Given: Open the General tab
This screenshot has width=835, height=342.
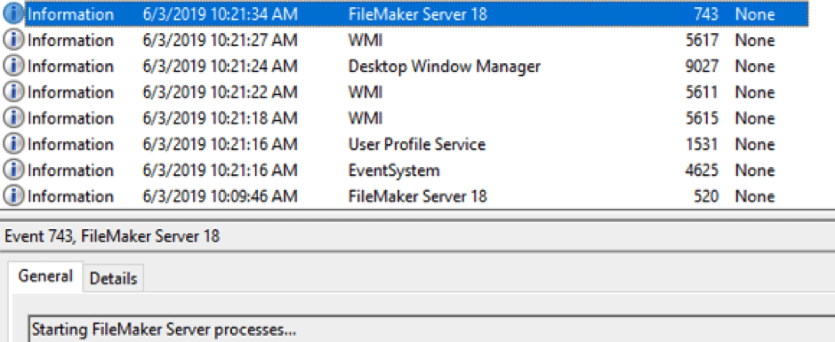Looking at the screenshot, I should point(45,276).
